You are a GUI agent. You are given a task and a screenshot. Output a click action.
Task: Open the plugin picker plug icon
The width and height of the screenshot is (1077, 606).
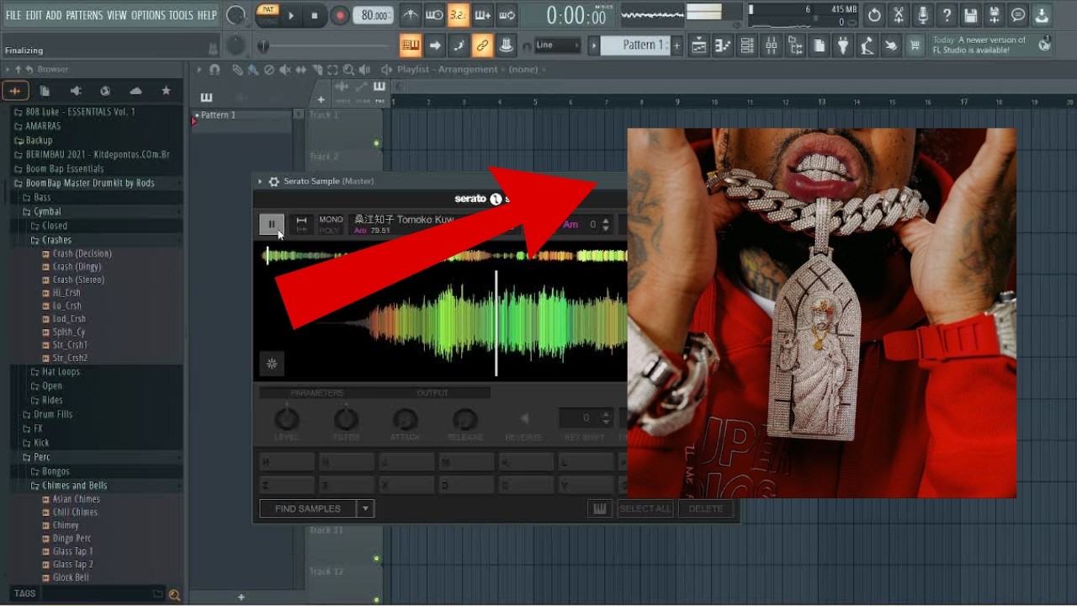tap(843, 45)
